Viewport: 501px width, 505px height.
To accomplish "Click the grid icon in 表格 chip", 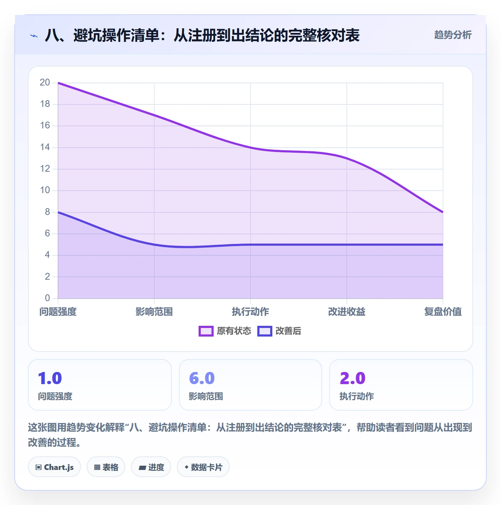I will pyautogui.click(x=97, y=467).
